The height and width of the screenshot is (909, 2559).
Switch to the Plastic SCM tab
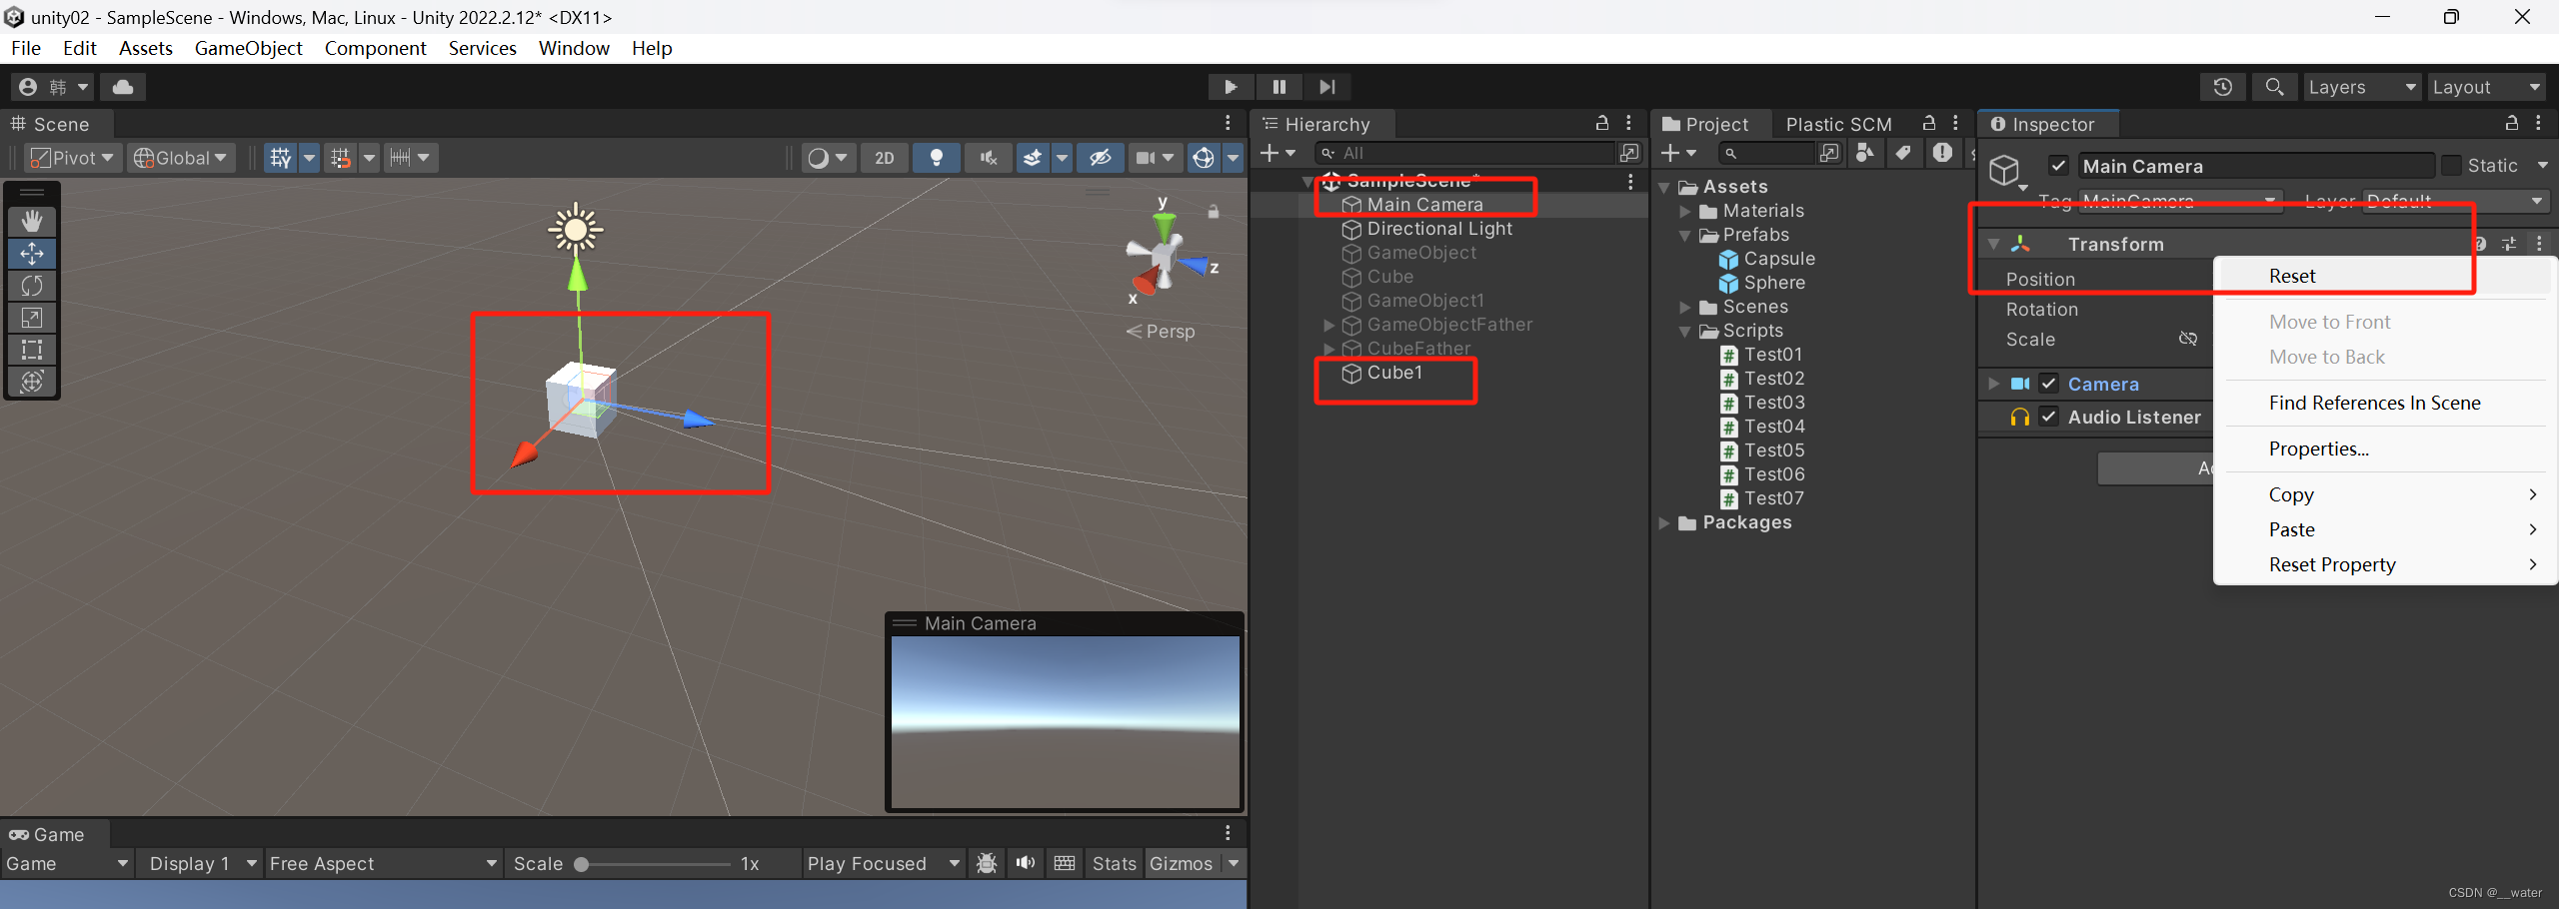1838,124
